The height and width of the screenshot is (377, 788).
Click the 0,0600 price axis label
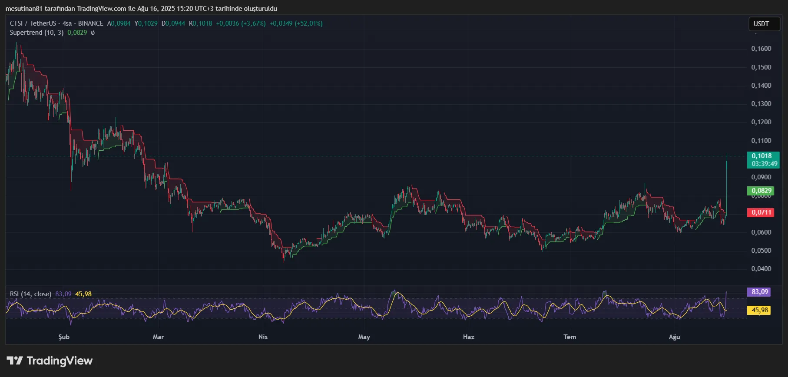click(x=762, y=232)
